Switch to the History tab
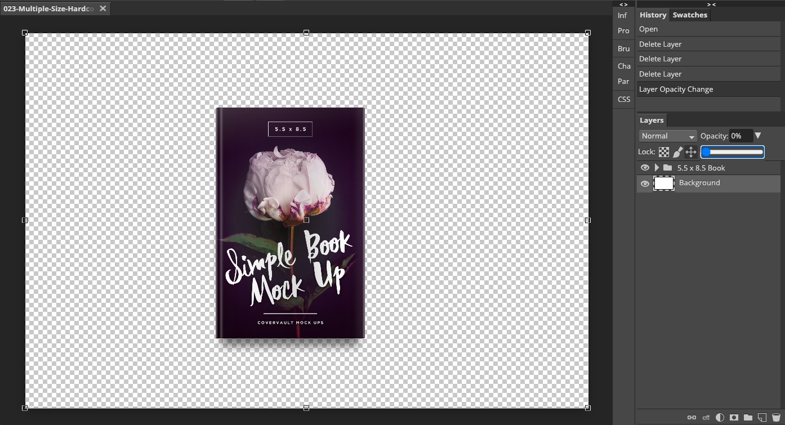The height and width of the screenshot is (425, 785). click(x=653, y=15)
